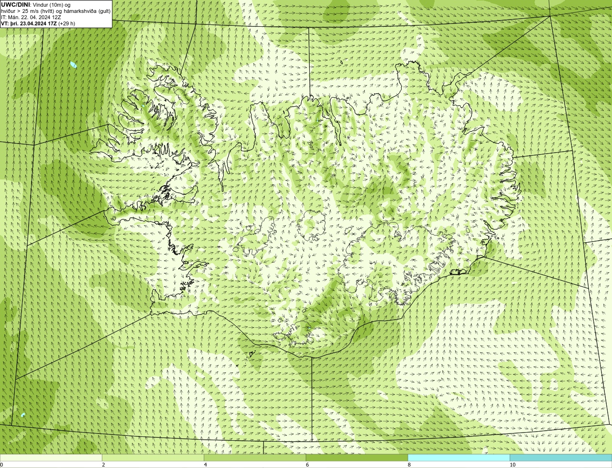The height and width of the screenshot is (468, 612).
Task: Click the "8" scale label
Action: tap(409, 465)
